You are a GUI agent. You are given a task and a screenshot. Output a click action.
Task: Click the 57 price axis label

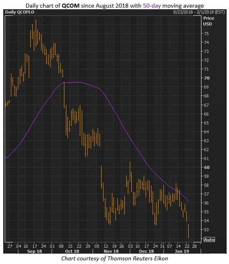[x=206, y=194]
